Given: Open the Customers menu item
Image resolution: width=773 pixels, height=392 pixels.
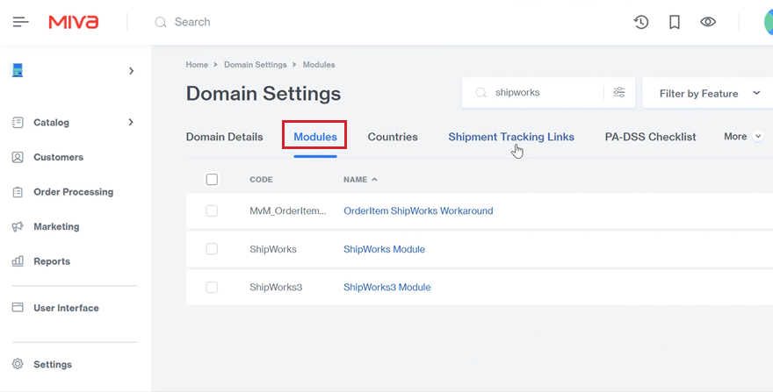Looking at the screenshot, I should pos(58,157).
